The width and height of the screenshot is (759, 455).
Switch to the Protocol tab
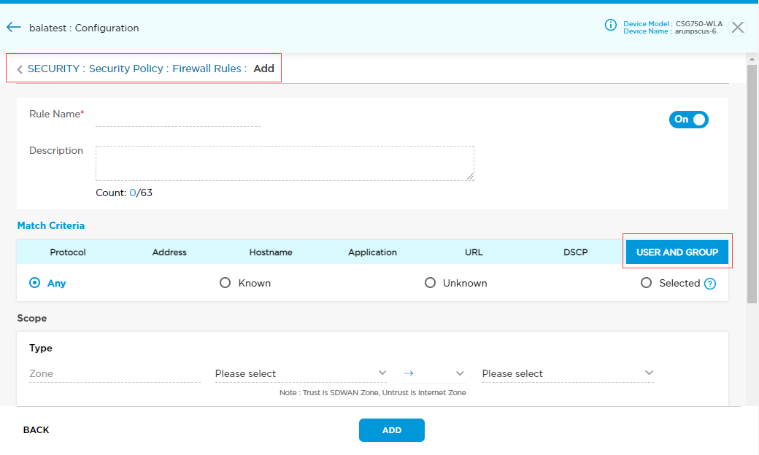[68, 252]
